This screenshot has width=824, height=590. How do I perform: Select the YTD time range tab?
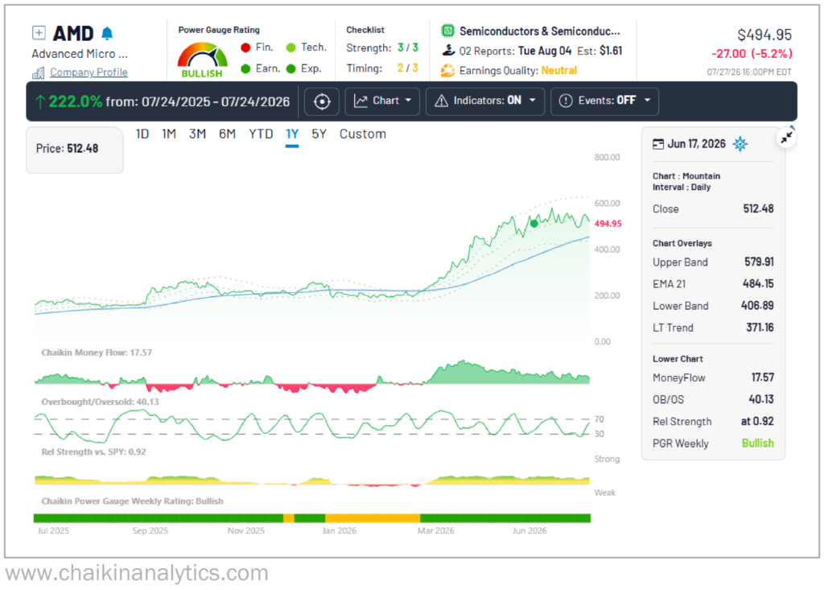[261, 134]
